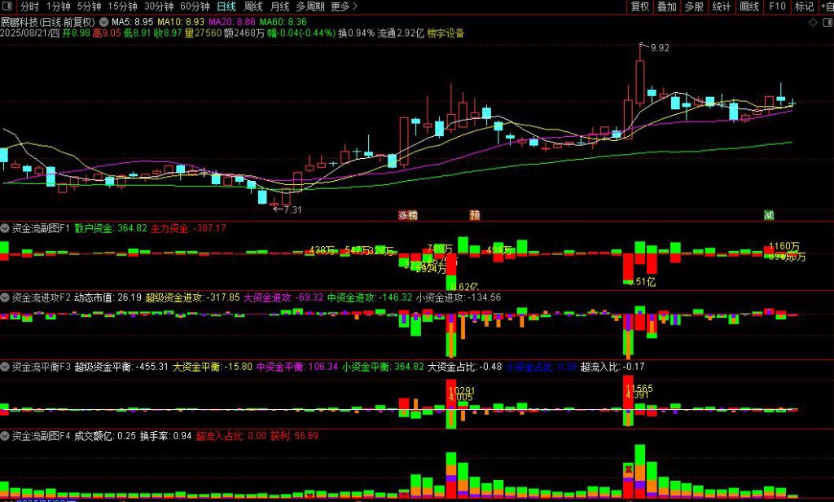Image resolution: width=834 pixels, height=502 pixels.
Task: Expand the 资金流副图F1 indicator menu
Action: click(6, 229)
